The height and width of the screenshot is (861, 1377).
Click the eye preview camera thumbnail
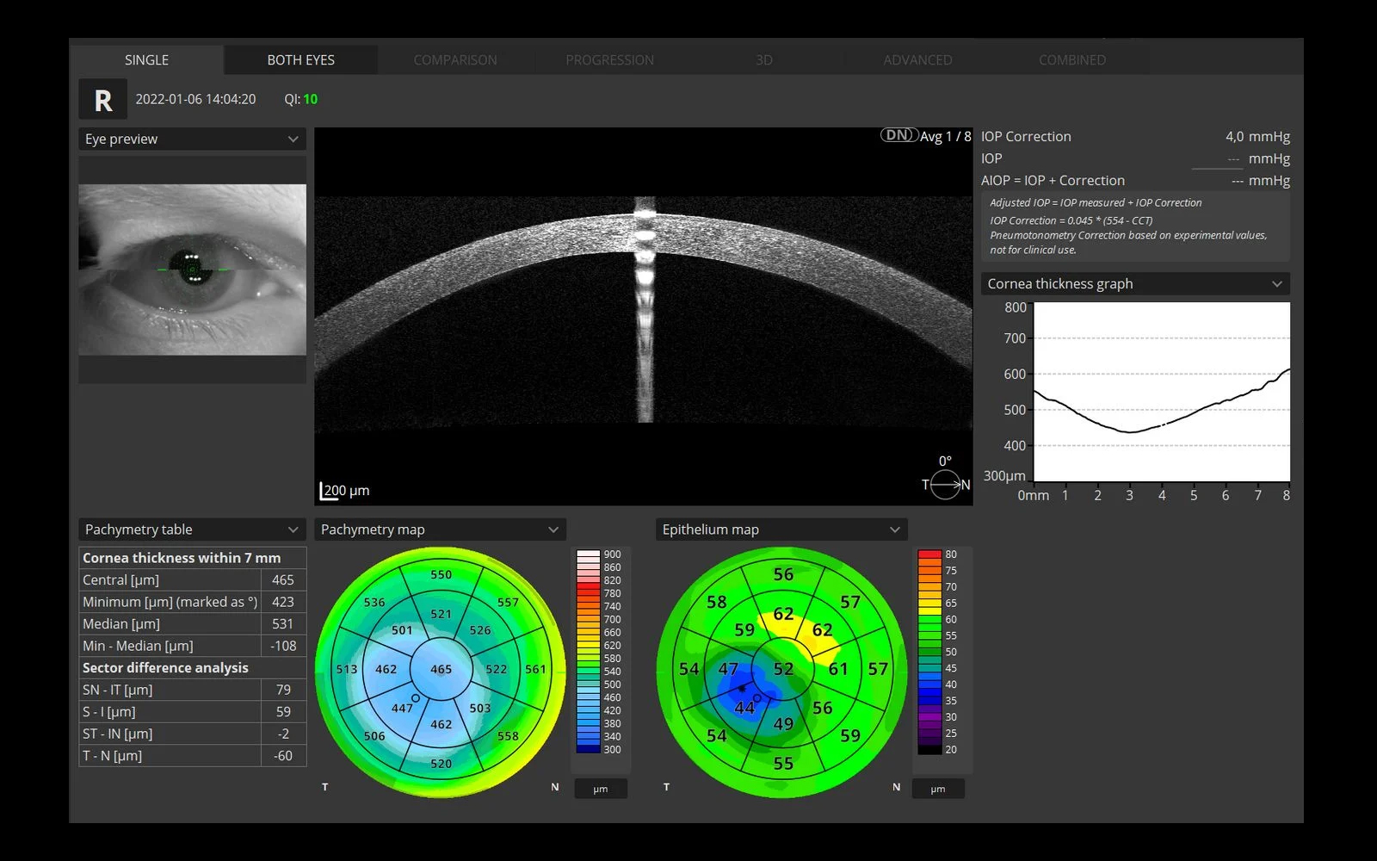(192, 269)
